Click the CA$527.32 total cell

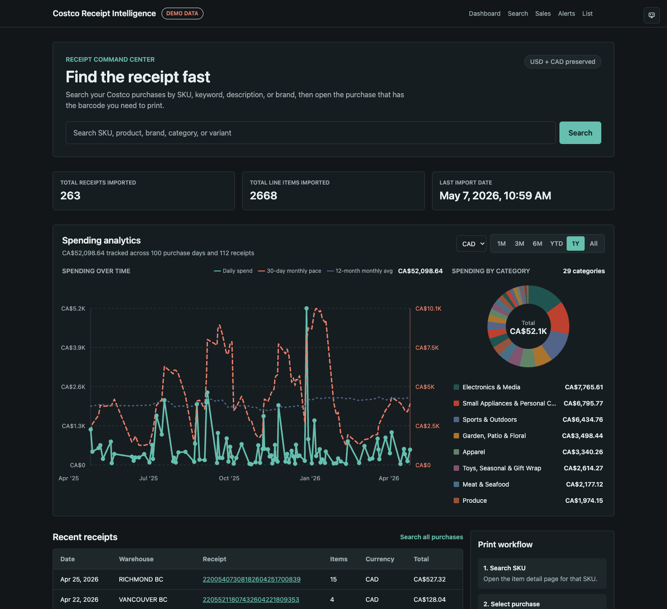(x=429, y=579)
